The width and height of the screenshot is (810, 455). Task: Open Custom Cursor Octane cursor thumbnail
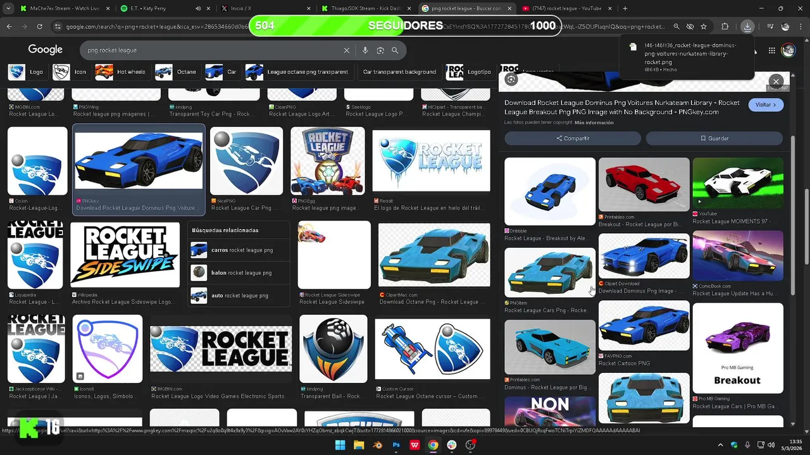432,349
